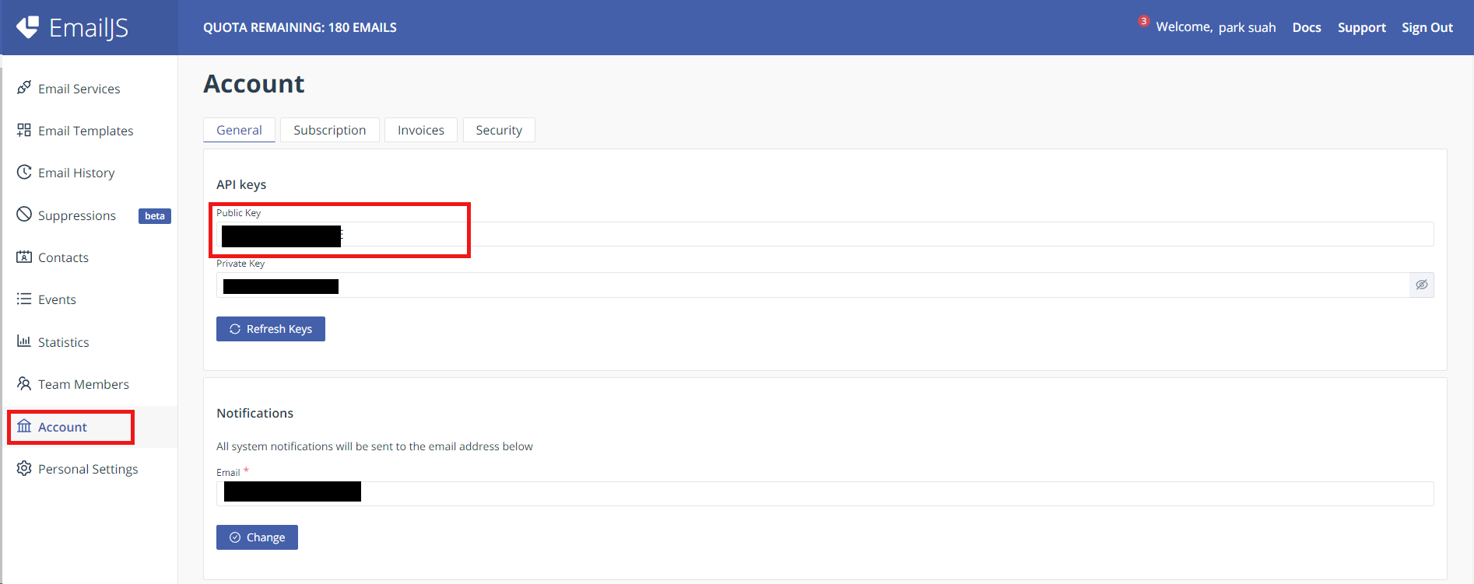This screenshot has width=1474, height=584.
Task: Click the Email Services plug icon
Action: [24, 87]
